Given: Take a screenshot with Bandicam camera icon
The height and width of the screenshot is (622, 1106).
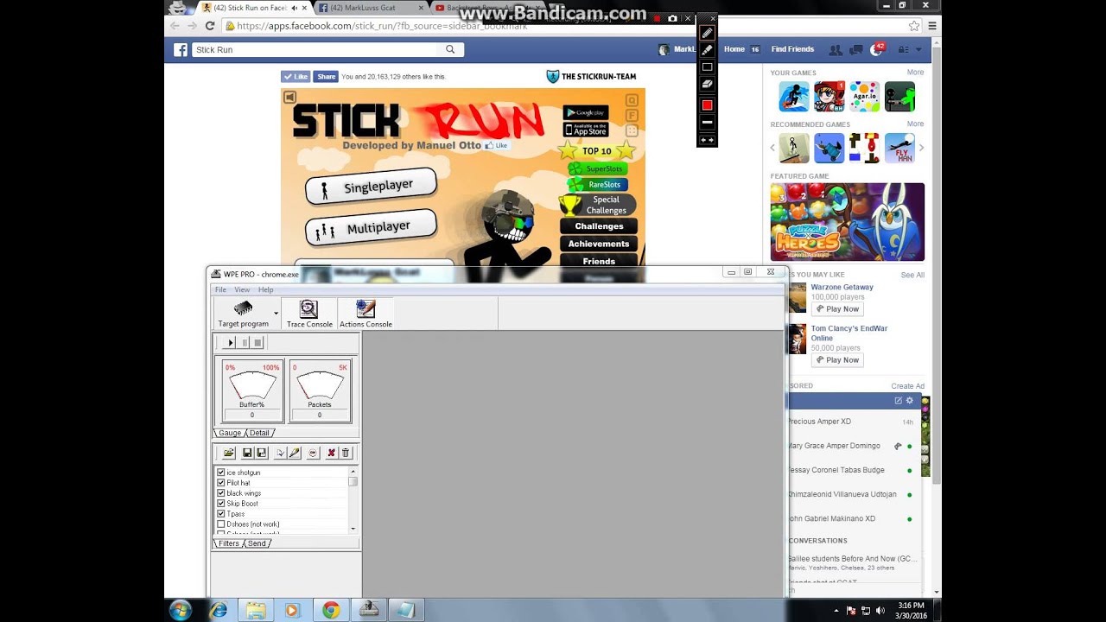Looking at the screenshot, I should [x=672, y=18].
